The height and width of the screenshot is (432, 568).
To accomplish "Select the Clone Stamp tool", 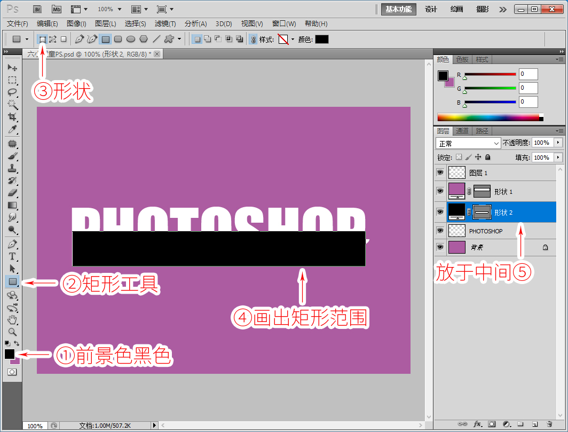I will pos(12,169).
